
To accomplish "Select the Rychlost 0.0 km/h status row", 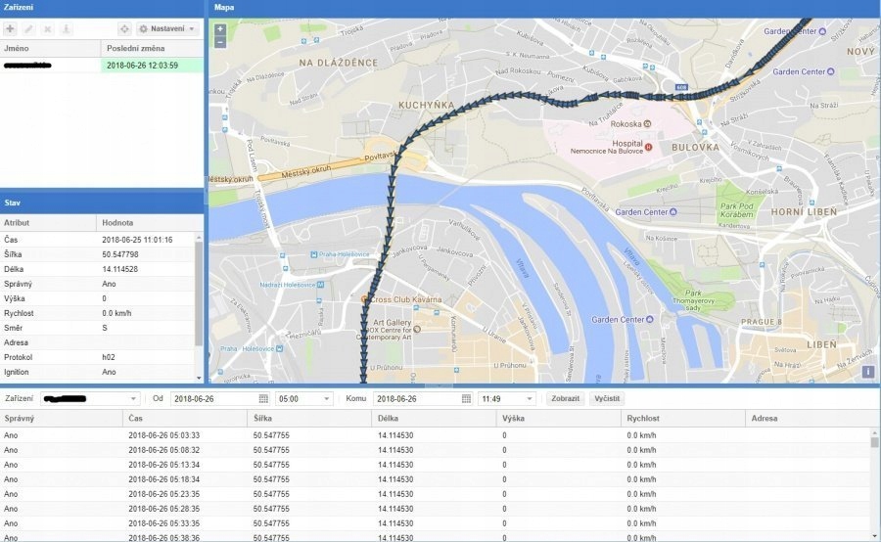I will tap(97, 313).
